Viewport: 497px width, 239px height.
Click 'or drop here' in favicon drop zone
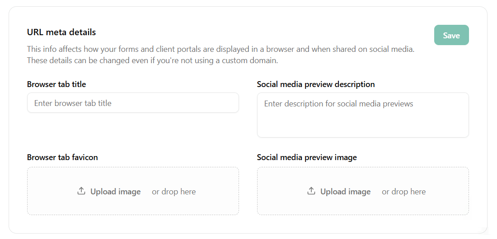(173, 192)
